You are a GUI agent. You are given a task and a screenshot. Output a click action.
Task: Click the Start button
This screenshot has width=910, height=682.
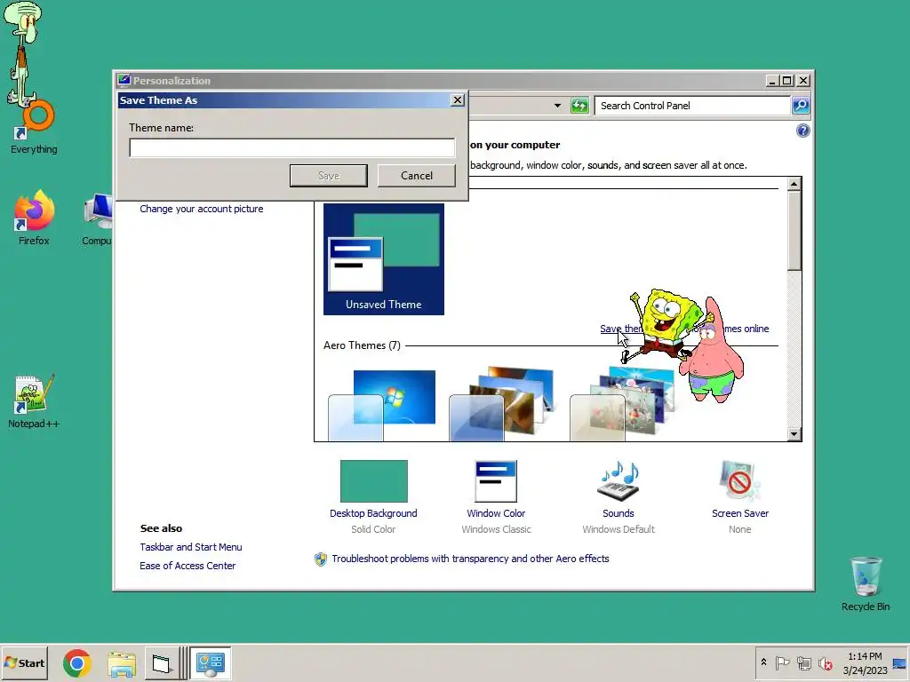(x=24, y=662)
